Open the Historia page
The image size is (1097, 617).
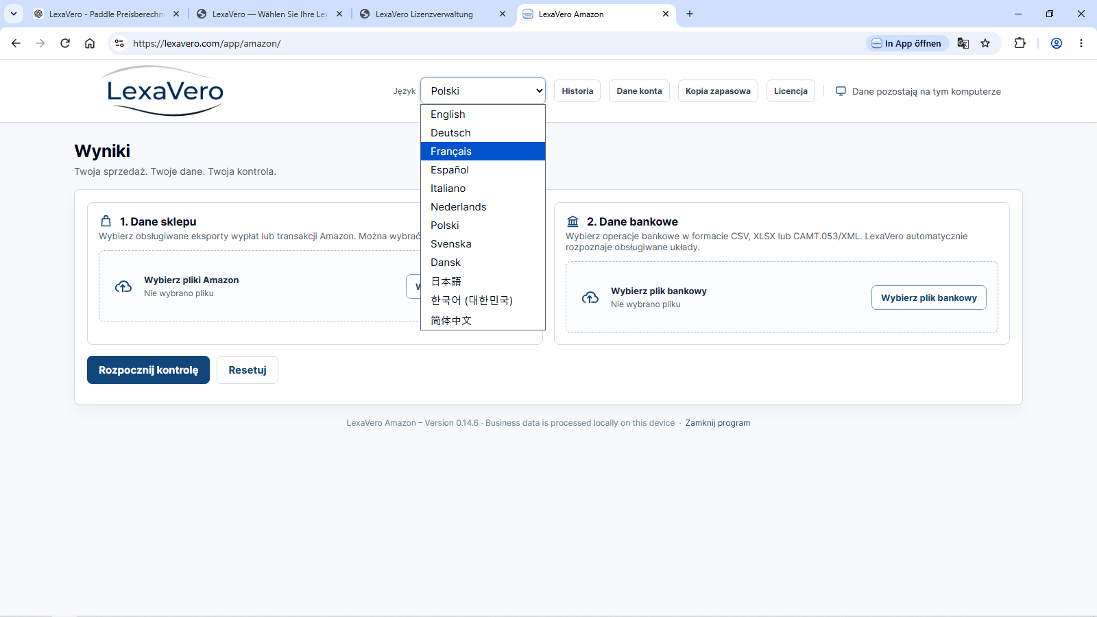(x=577, y=91)
